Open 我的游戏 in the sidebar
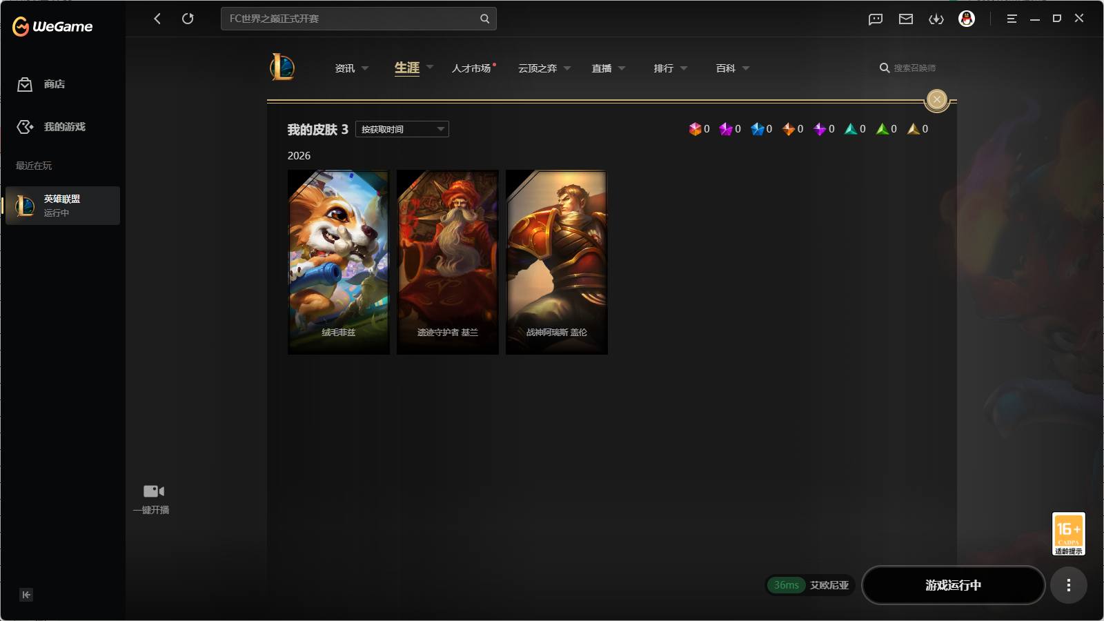The width and height of the screenshot is (1104, 621). pyautogui.click(x=65, y=127)
